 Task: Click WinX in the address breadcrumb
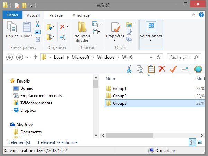pyautogui.click(x=127, y=57)
